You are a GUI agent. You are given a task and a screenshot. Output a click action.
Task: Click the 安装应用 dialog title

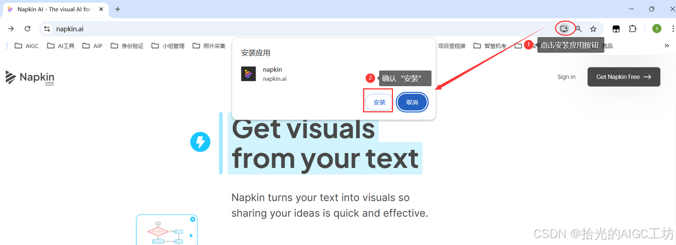(x=256, y=53)
